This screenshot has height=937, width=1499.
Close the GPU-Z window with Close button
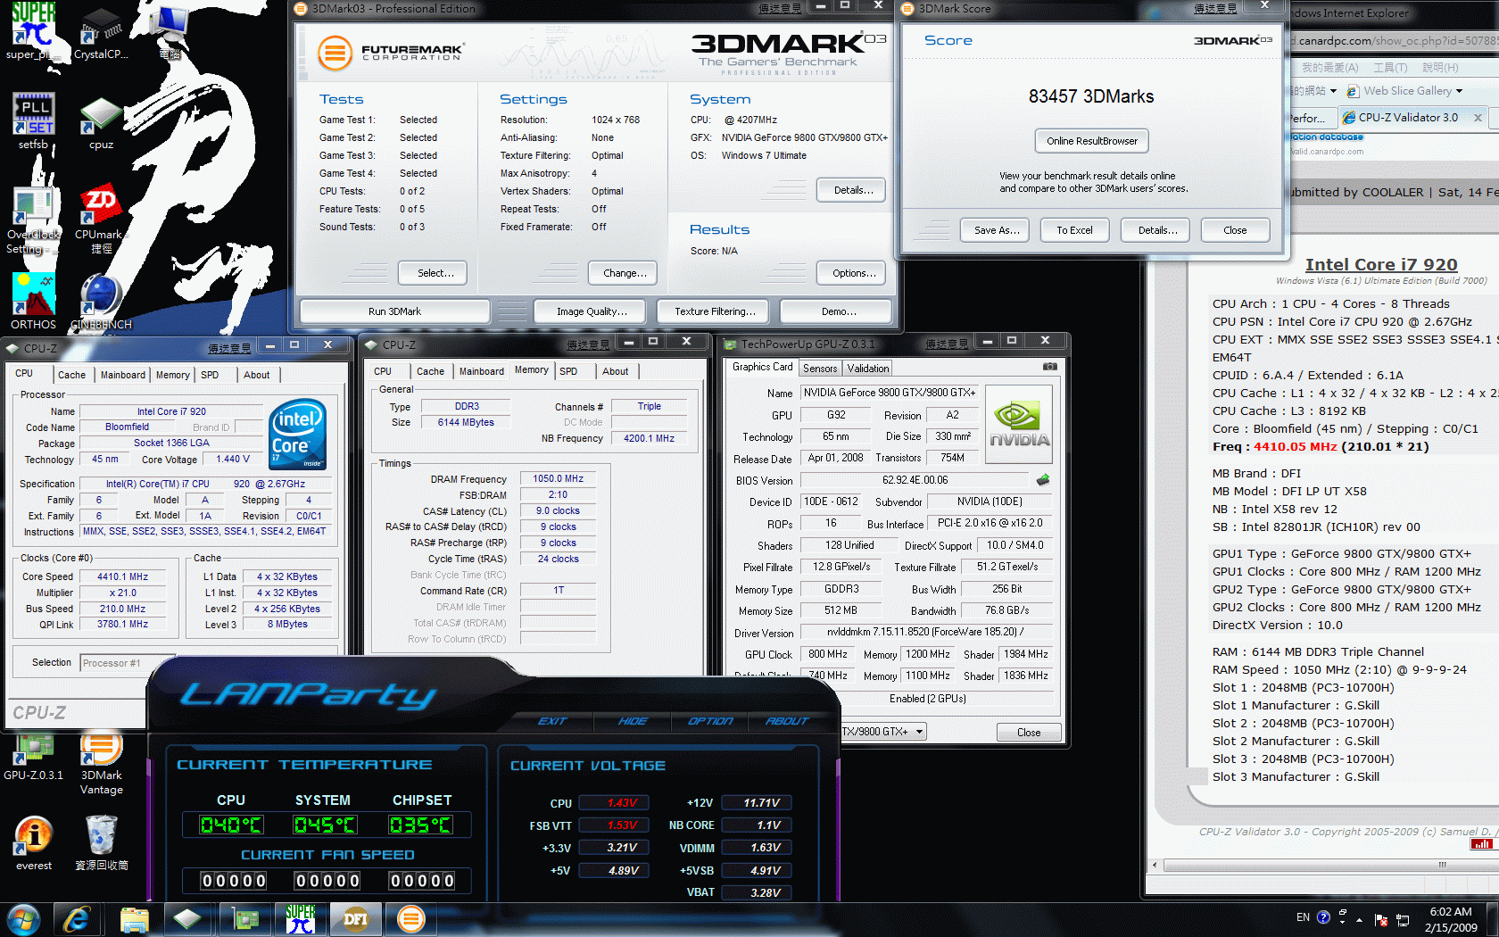pyautogui.click(x=1029, y=733)
